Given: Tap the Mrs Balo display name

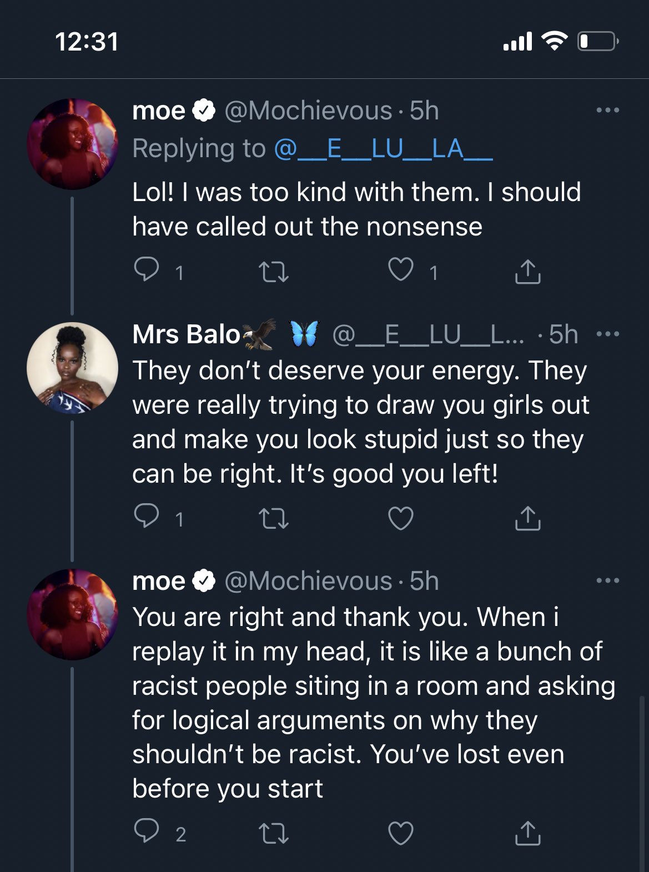Looking at the screenshot, I should (x=186, y=334).
